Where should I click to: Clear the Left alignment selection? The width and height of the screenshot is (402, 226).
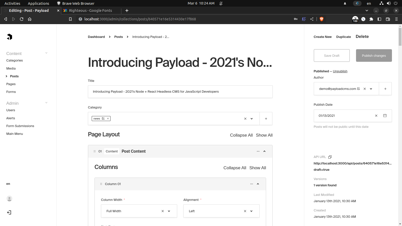(x=245, y=211)
